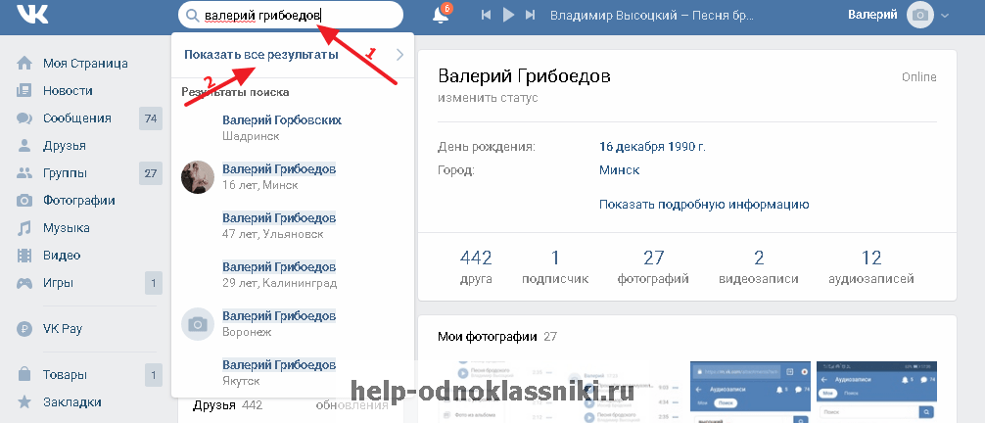Open the middle photo thumbnail with Аудиозаписи

750,392
